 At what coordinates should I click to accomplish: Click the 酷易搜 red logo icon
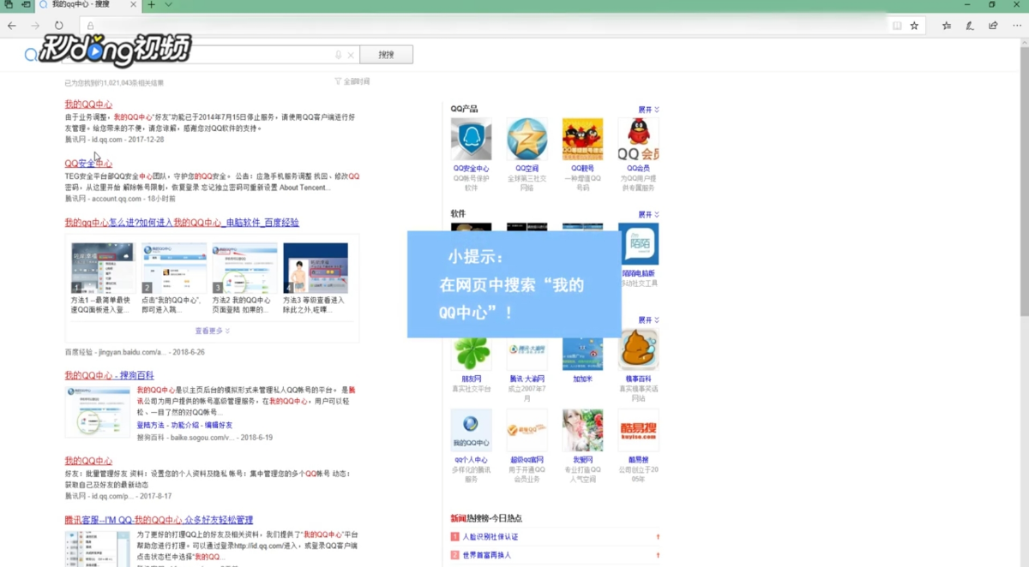pyautogui.click(x=639, y=430)
